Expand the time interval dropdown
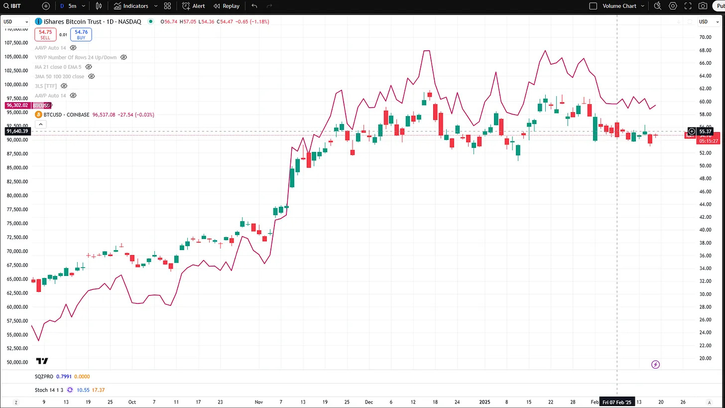This screenshot has width=725, height=408. tap(84, 6)
